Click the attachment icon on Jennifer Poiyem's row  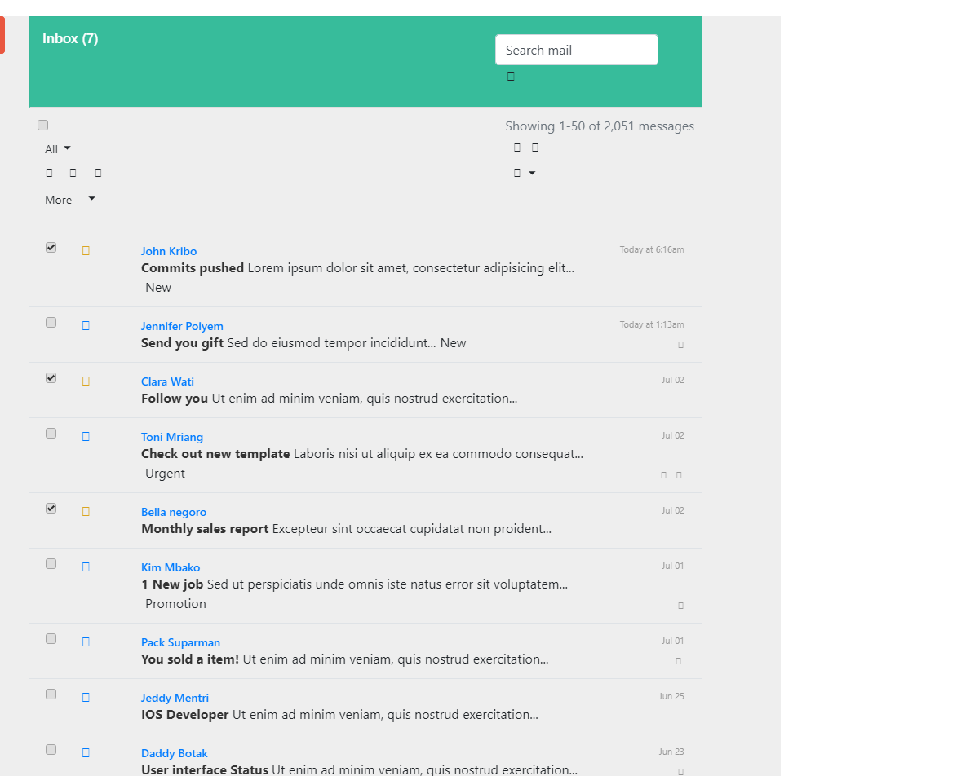[680, 345]
